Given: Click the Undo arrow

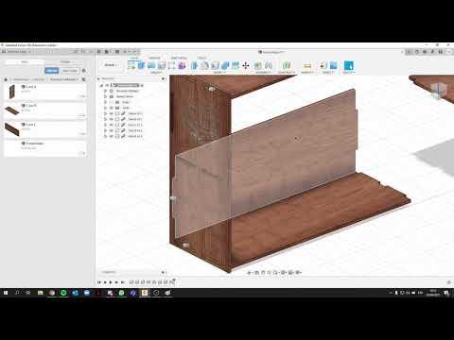Looking at the screenshot, I should [125, 51].
